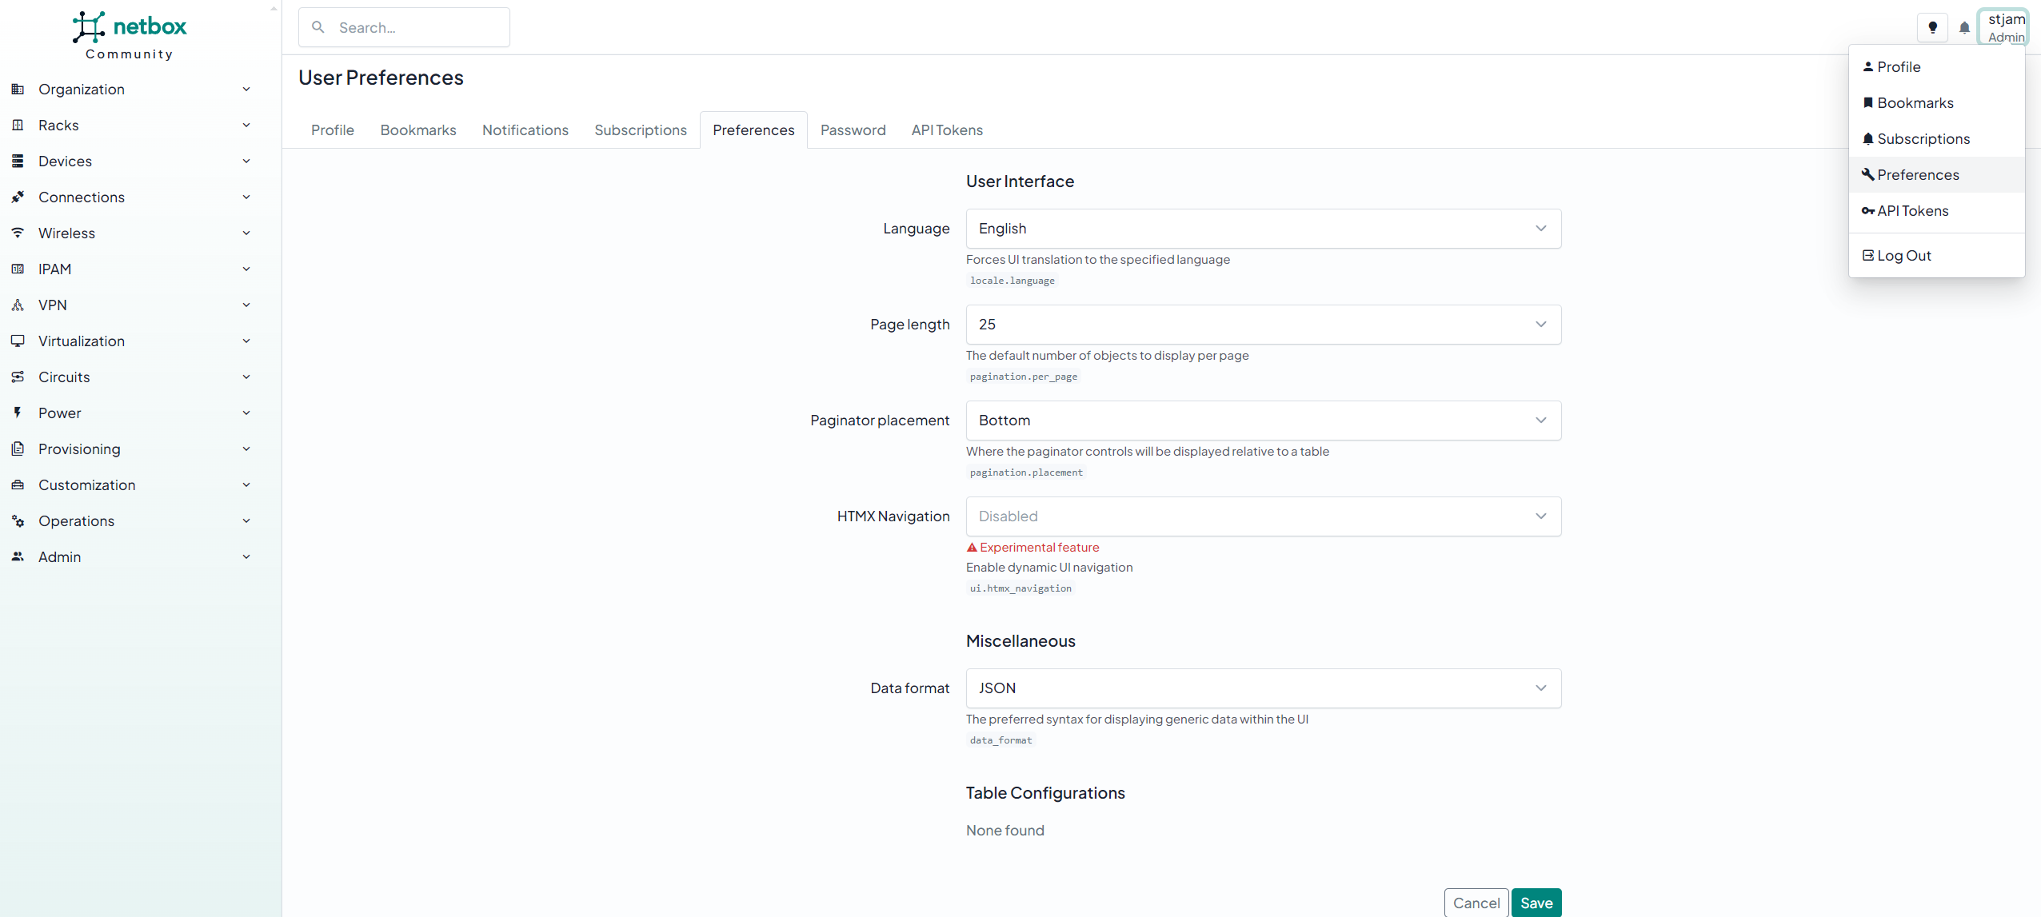Switch to the API Tokens tab
This screenshot has width=2041, height=917.
[947, 130]
